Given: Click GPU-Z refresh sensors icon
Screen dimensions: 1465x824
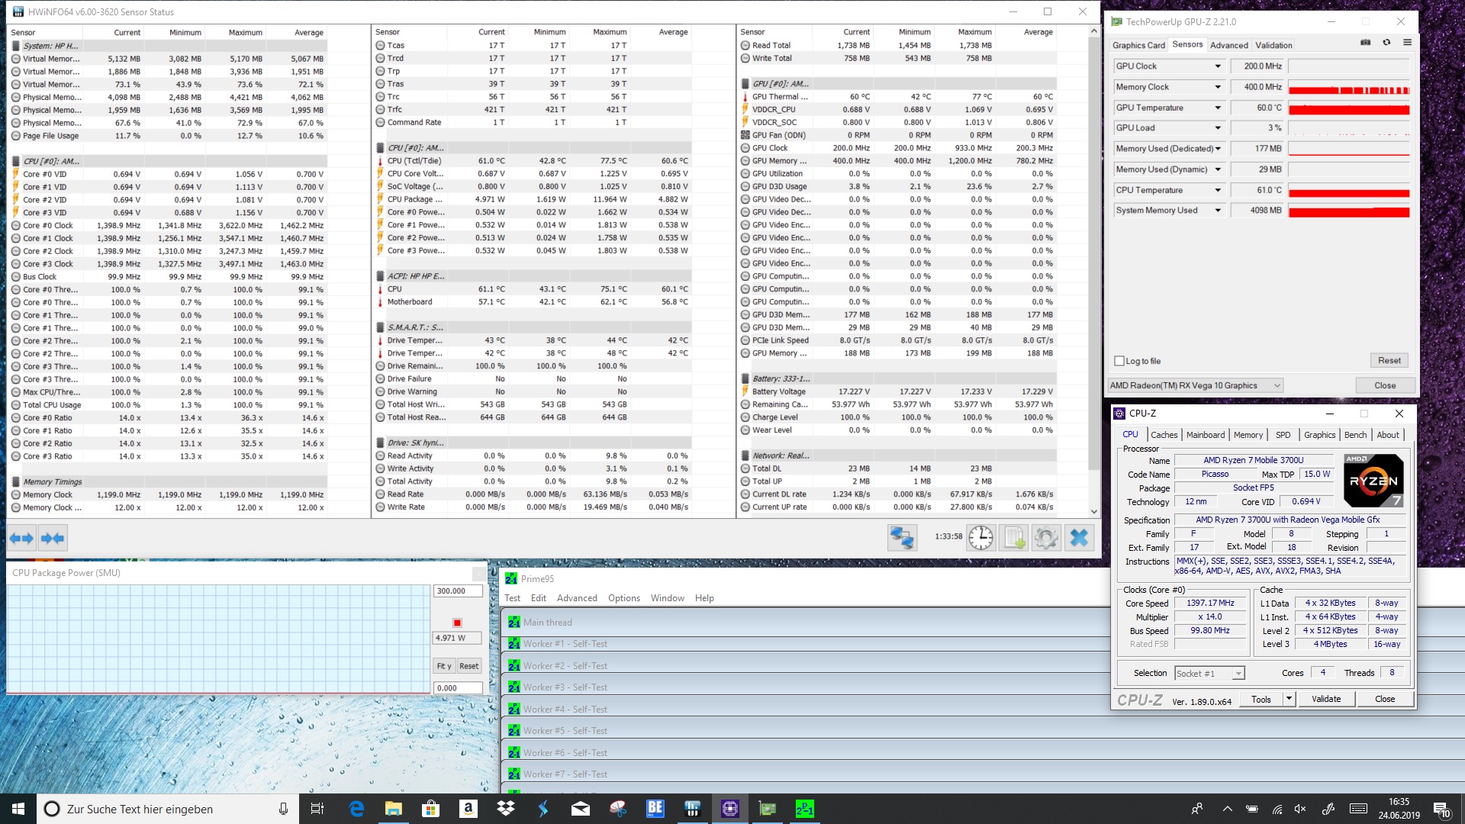Looking at the screenshot, I should (x=1386, y=43).
